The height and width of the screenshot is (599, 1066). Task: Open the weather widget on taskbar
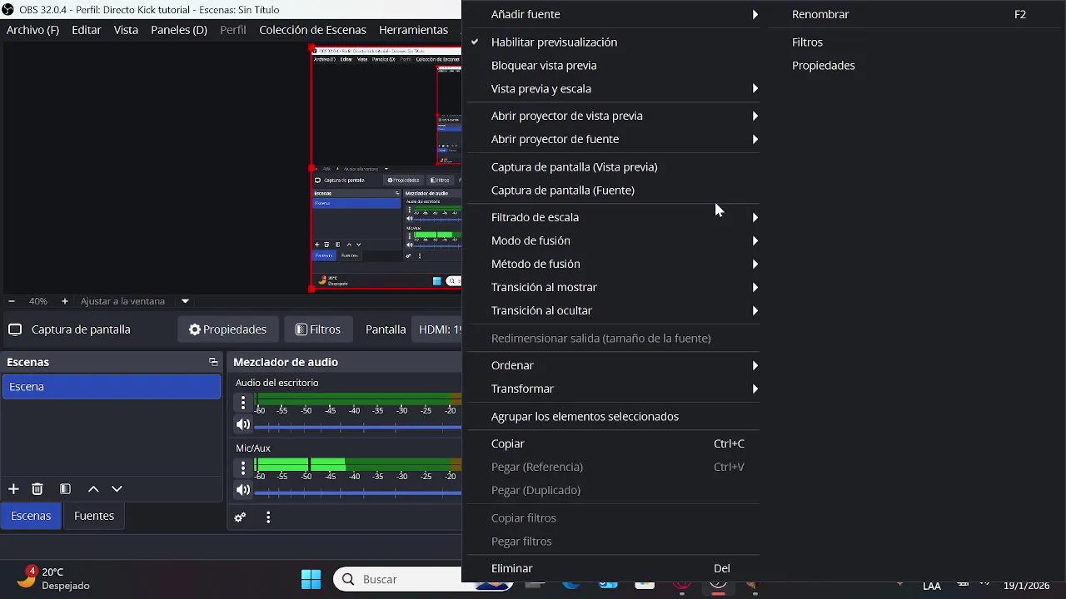click(x=54, y=578)
